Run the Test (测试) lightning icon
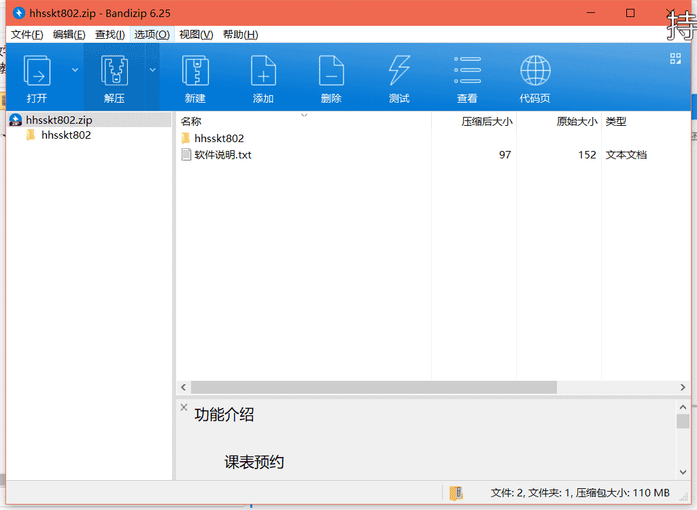 pyautogui.click(x=399, y=70)
